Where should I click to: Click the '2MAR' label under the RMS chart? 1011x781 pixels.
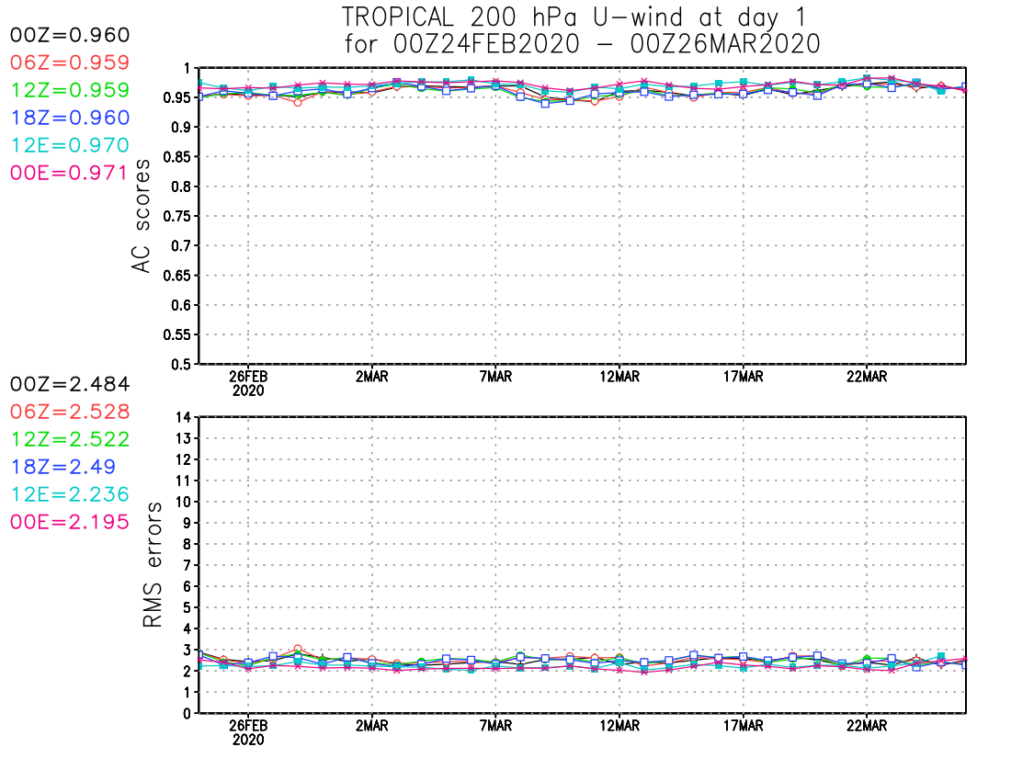pyautogui.click(x=372, y=726)
